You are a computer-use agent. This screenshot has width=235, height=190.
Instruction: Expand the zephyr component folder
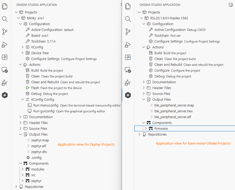23,181
